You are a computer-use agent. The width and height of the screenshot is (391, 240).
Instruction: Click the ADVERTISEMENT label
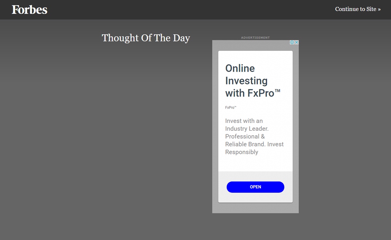pos(255,37)
